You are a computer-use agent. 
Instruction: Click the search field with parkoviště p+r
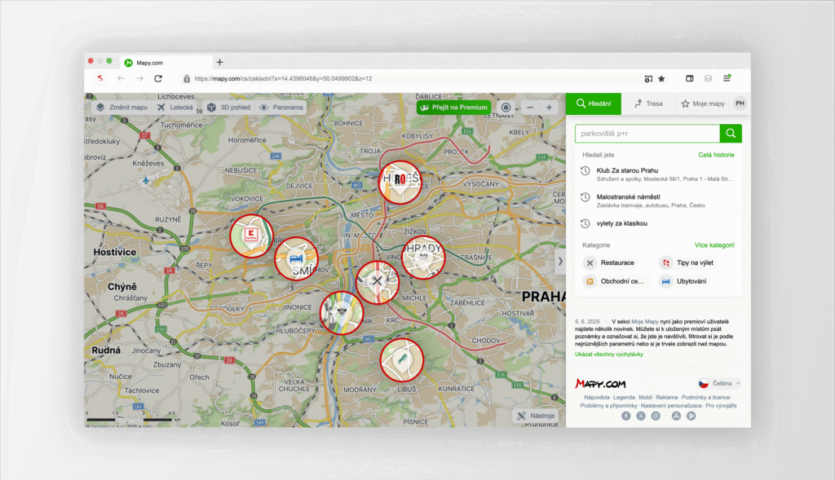647,134
